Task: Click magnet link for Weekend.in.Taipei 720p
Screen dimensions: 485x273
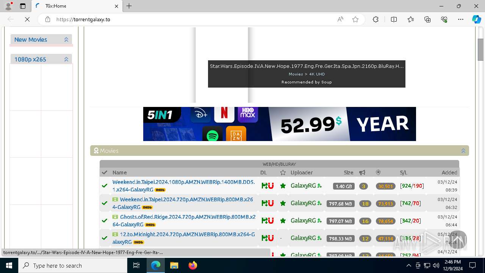Action: pyautogui.click(x=271, y=203)
